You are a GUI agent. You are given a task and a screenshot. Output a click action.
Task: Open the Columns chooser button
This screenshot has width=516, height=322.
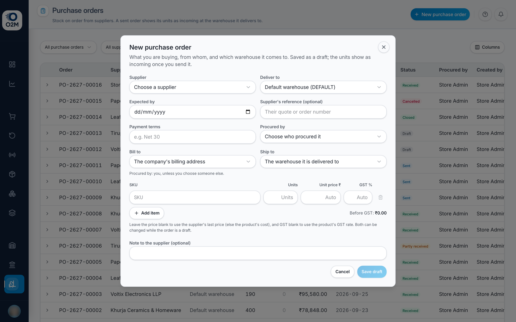487,47
